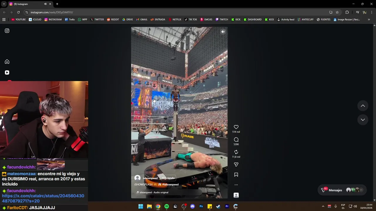Mute the Instagram browser tab

[45, 4]
